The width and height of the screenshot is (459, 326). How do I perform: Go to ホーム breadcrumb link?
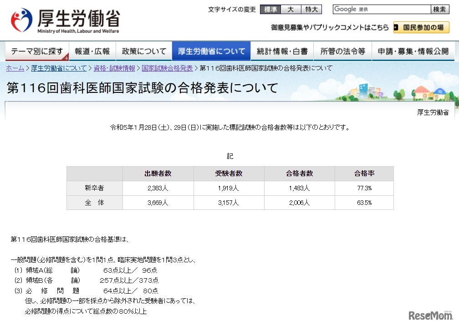point(15,68)
